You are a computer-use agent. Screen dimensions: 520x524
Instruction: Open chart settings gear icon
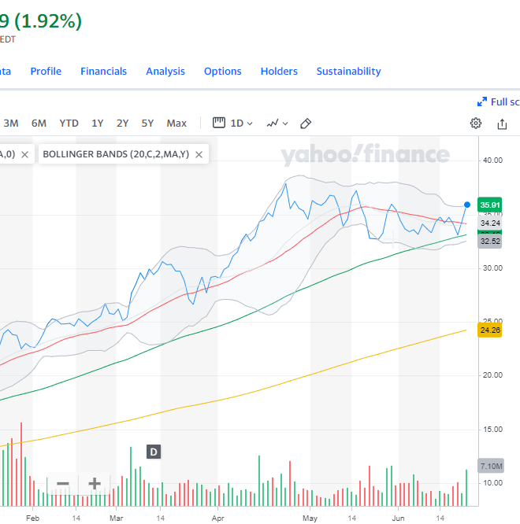476,124
